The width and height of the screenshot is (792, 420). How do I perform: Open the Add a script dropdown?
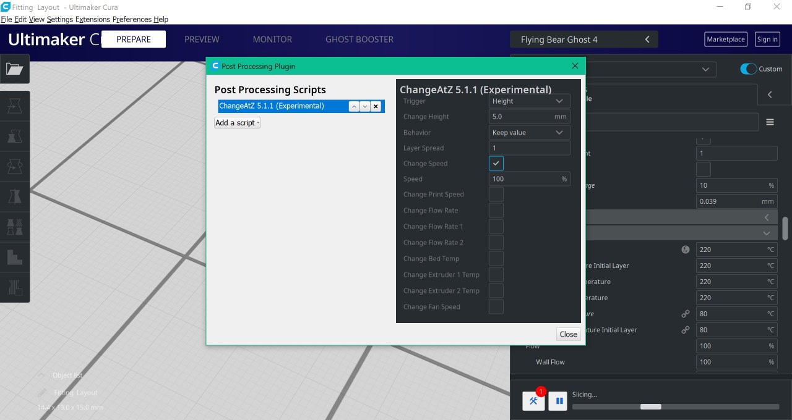click(237, 123)
